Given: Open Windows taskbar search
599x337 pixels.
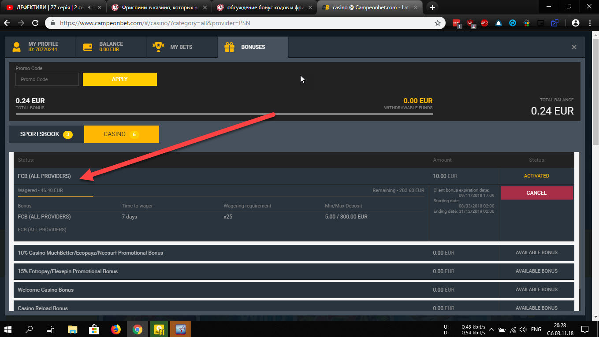Looking at the screenshot, I should [29, 329].
